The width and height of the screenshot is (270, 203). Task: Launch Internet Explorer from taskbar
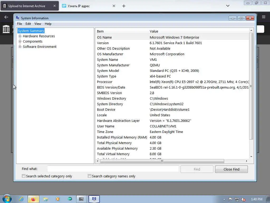21,199
